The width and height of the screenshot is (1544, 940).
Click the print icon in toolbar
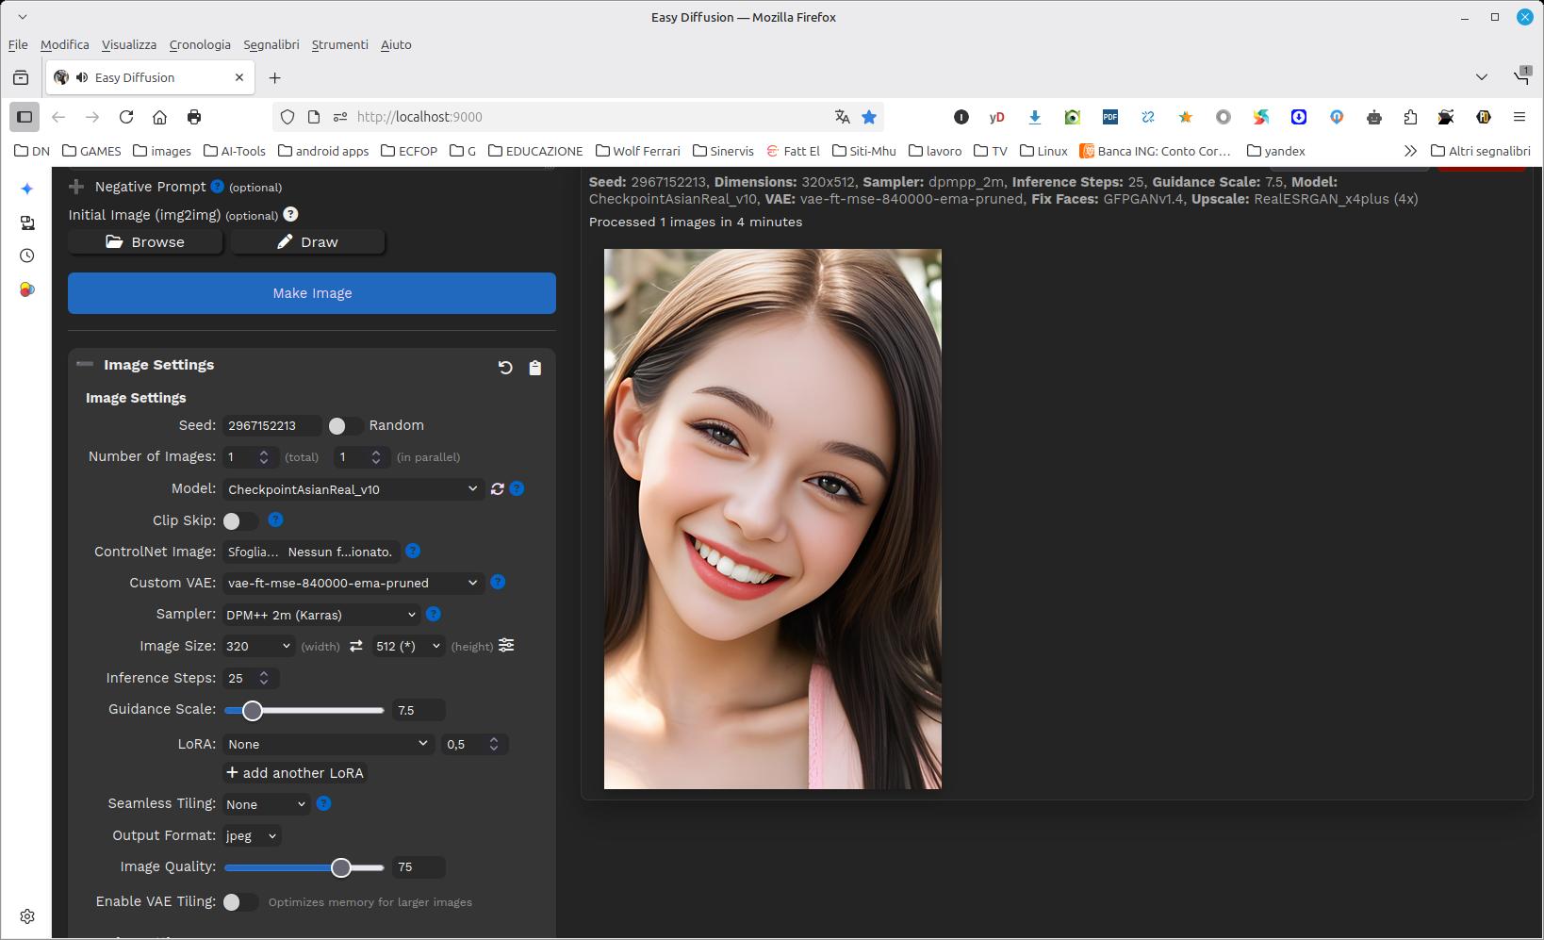194,117
